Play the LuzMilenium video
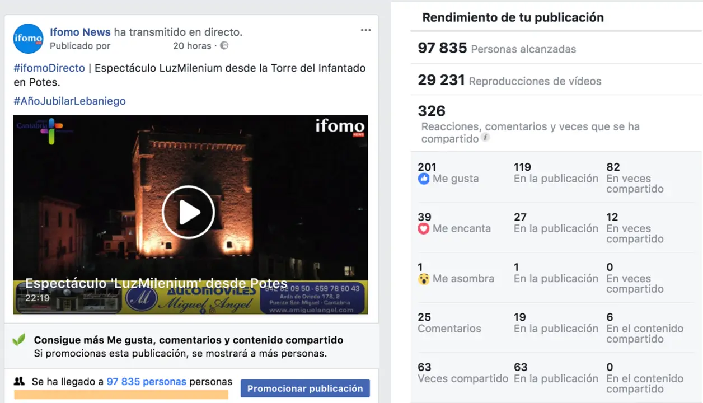The image size is (703, 403). pos(189,212)
